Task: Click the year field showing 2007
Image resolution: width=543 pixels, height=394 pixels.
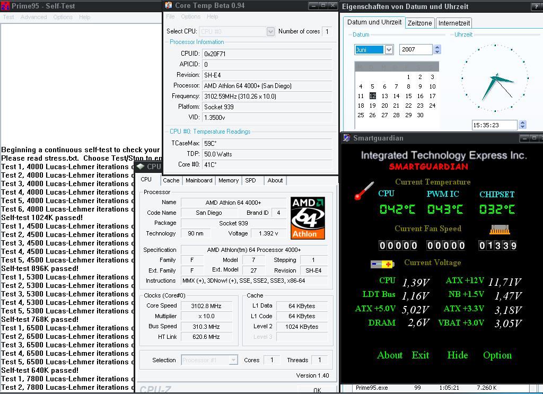Action: (416, 49)
